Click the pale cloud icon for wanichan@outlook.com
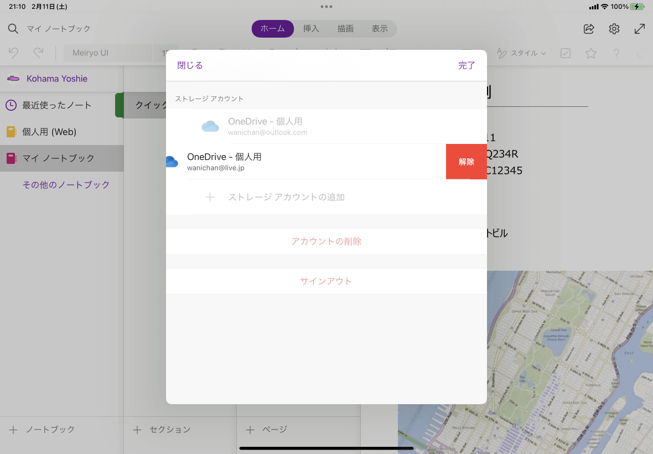653x454 pixels. click(x=210, y=126)
